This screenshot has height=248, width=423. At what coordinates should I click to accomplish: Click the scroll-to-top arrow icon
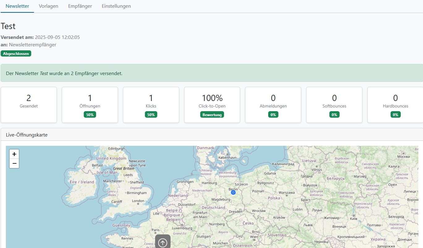tap(163, 242)
